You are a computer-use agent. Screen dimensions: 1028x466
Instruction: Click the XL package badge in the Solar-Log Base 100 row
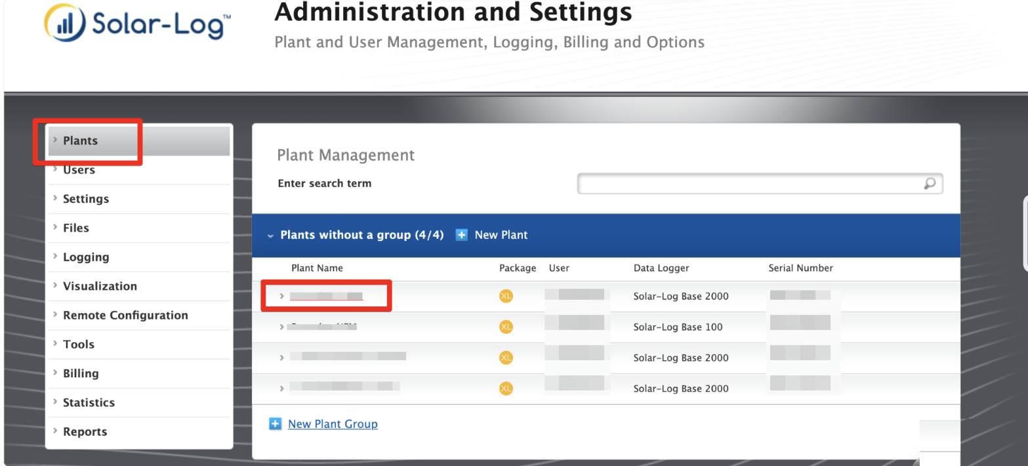[506, 327]
